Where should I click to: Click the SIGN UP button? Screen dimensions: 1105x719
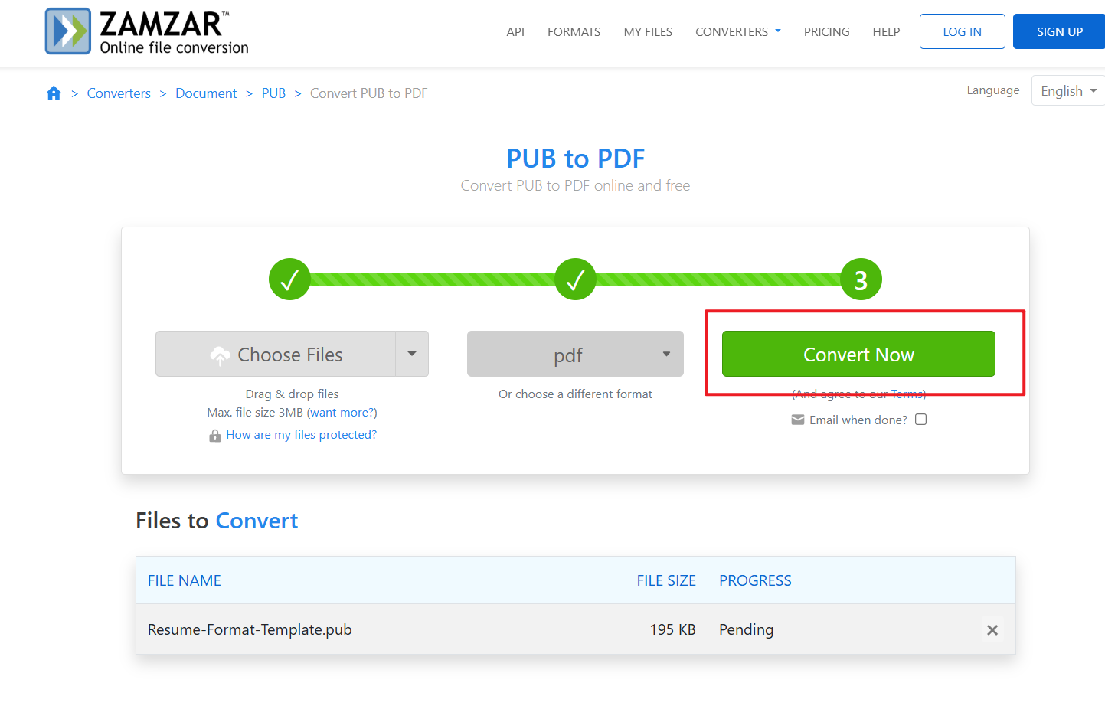1059,31
